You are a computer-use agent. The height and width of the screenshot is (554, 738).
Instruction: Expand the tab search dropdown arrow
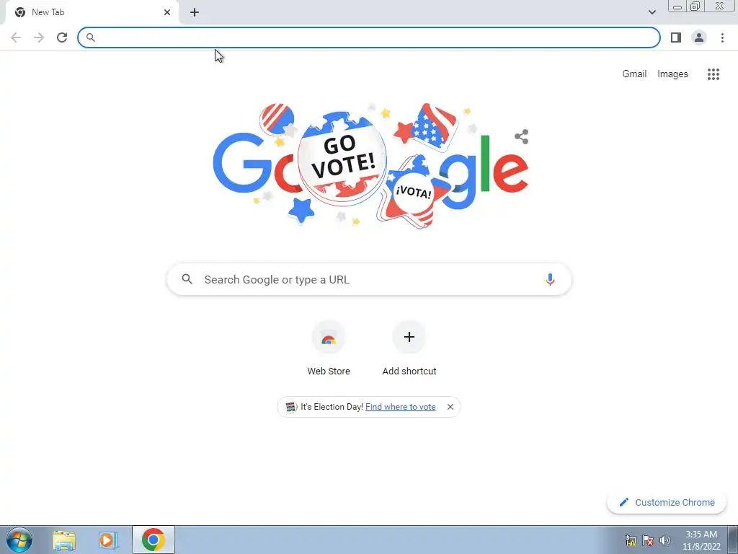[x=652, y=12]
